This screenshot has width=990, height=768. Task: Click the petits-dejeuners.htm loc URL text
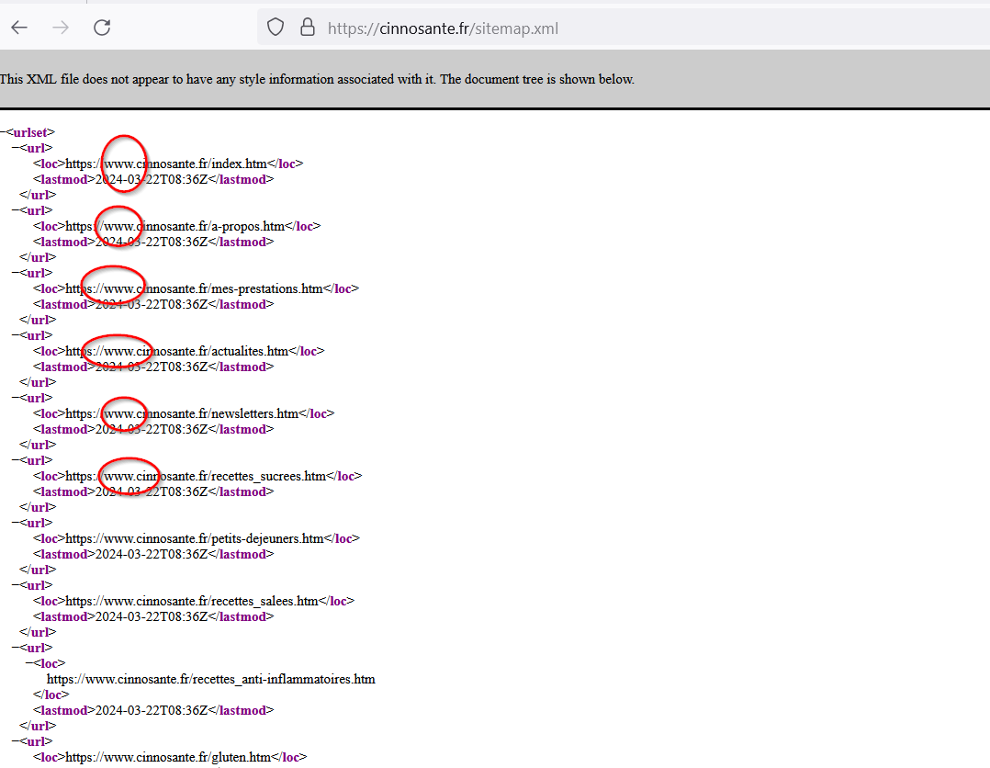click(194, 538)
